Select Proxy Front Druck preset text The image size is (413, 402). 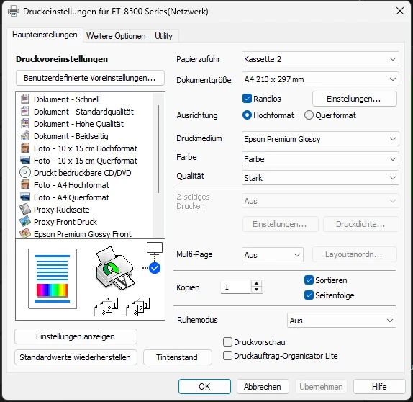point(65,222)
